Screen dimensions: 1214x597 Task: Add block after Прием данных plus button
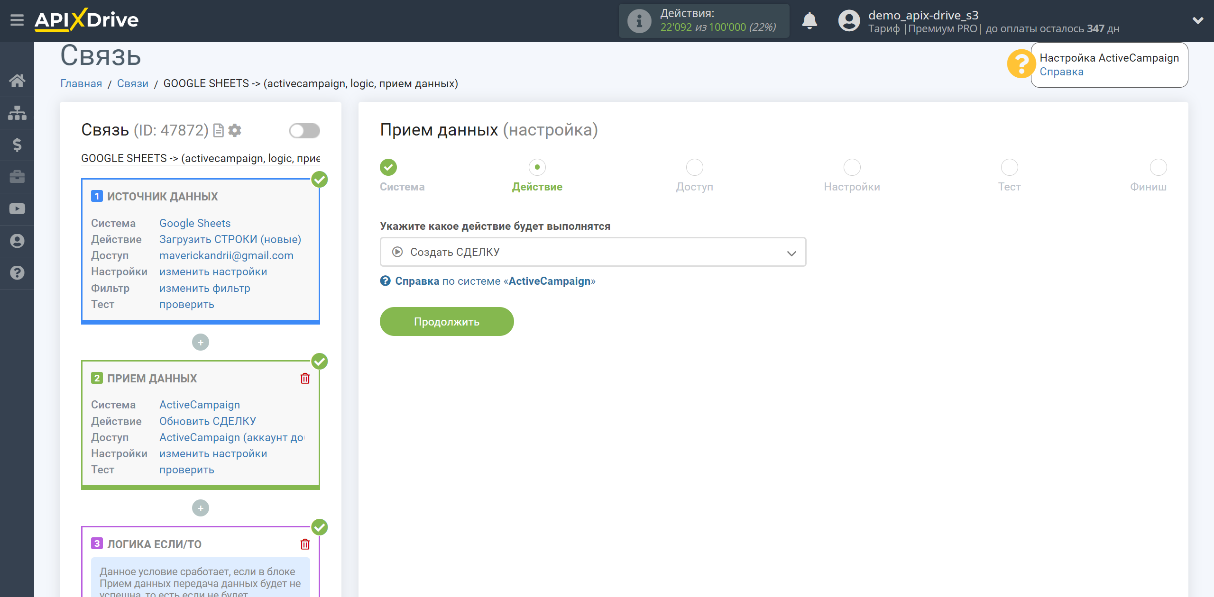(x=201, y=508)
